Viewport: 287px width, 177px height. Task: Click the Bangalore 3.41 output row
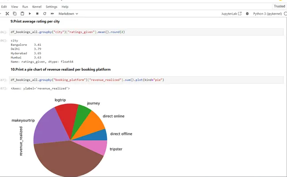26,45
